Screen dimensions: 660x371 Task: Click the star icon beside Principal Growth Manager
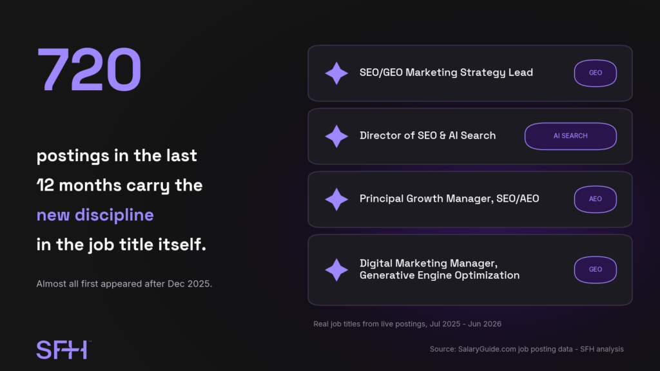[336, 200]
